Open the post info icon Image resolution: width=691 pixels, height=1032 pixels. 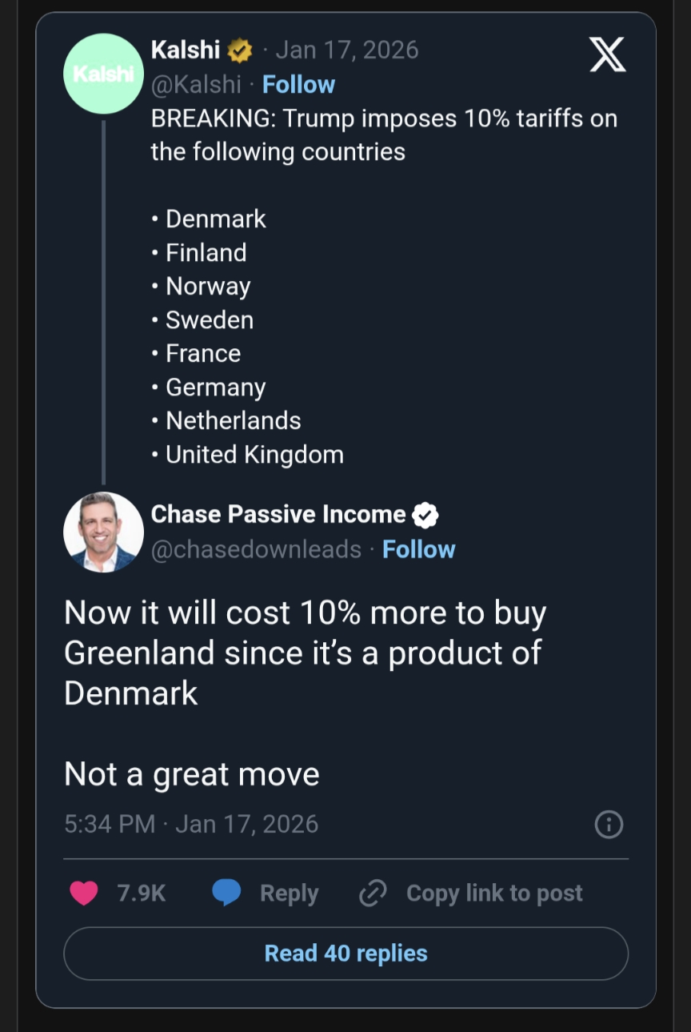609,824
